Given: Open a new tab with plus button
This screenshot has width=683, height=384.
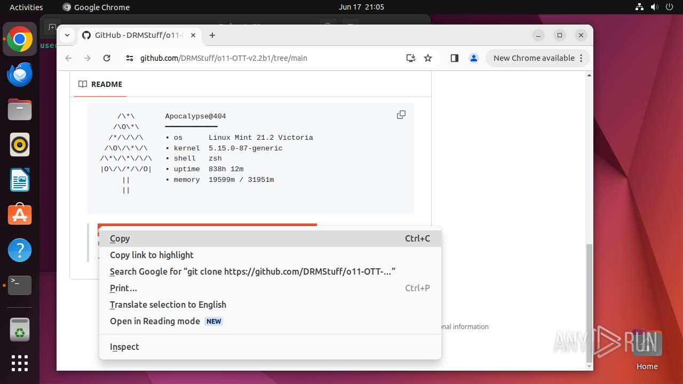Looking at the screenshot, I should point(212,35).
